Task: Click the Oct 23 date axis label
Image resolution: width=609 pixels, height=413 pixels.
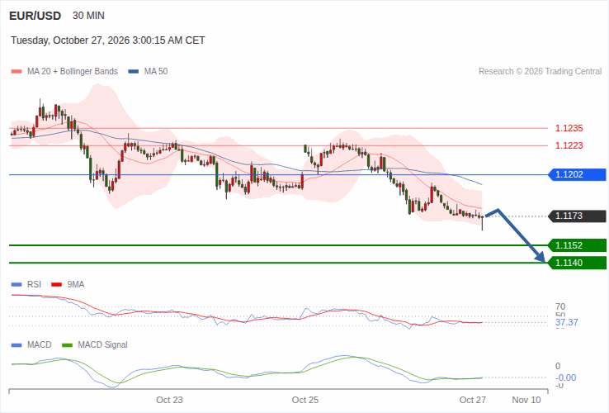Action: (x=169, y=400)
